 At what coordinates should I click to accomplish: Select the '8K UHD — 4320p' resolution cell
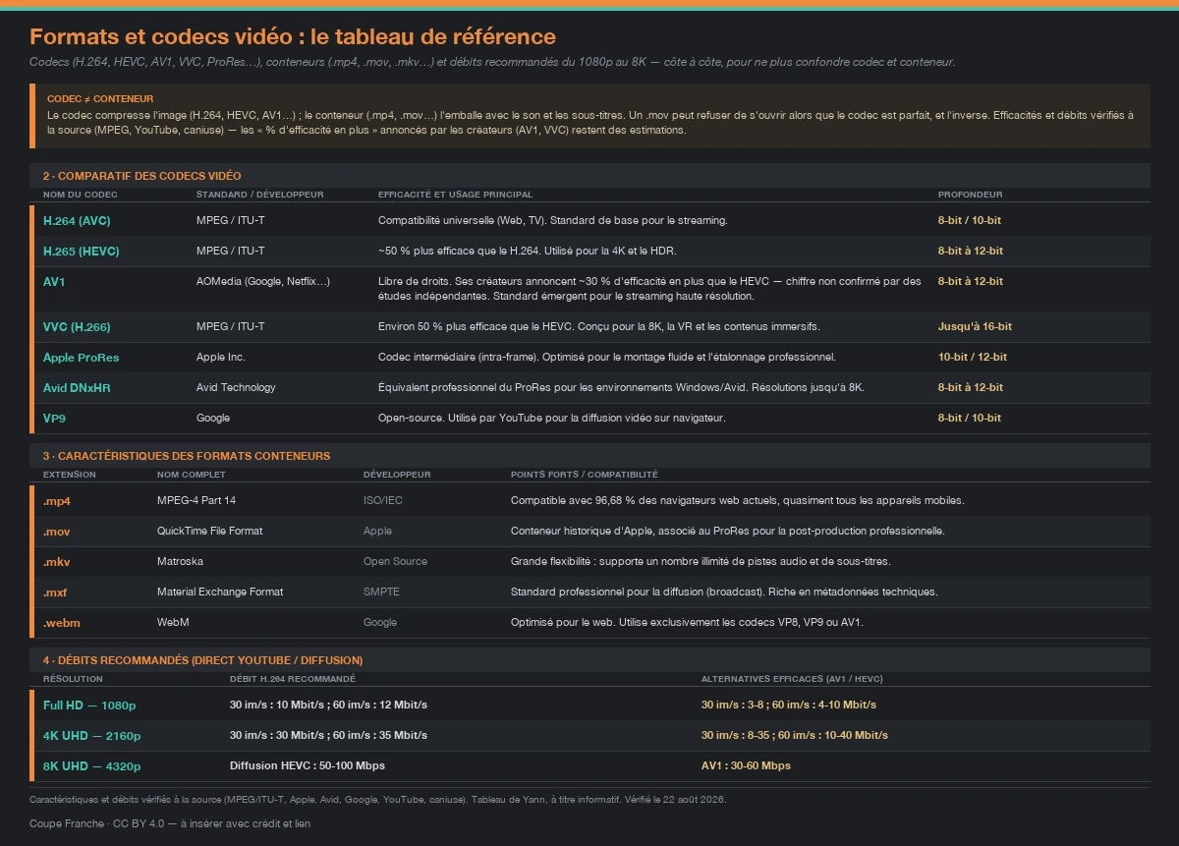pyautogui.click(x=92, y=766)
